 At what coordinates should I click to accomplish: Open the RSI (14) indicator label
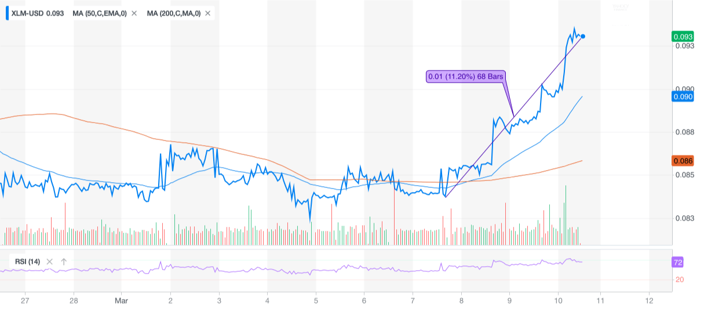pyautogui.click(x=28, y=262)
